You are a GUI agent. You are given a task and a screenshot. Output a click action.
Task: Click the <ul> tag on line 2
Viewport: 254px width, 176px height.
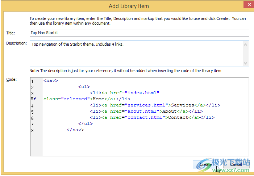point(84,87)
